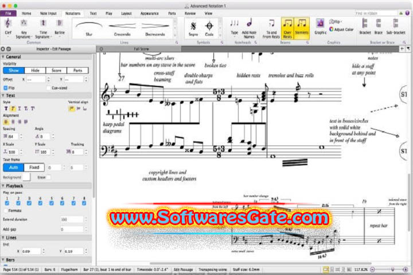This screenshot has height=275, width=413.
Task: Select the bold text style icon
Action: (x=6, y=108)
